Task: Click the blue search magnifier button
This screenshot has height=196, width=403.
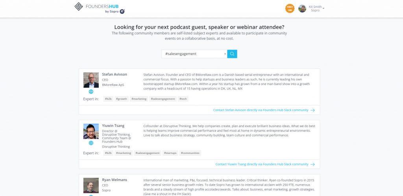Action: coord(232,54)
